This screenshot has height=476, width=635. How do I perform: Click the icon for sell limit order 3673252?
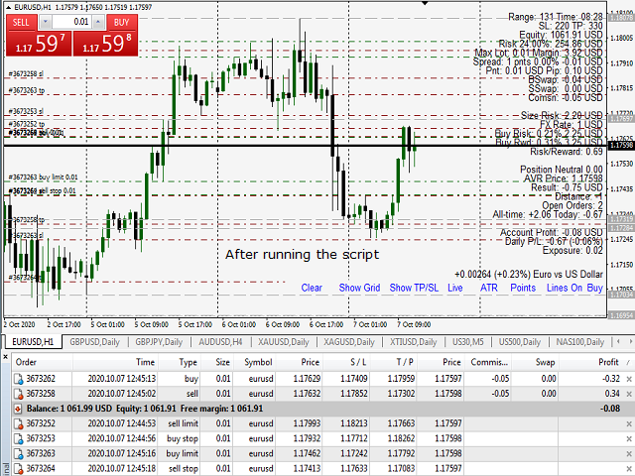[19, 423]
